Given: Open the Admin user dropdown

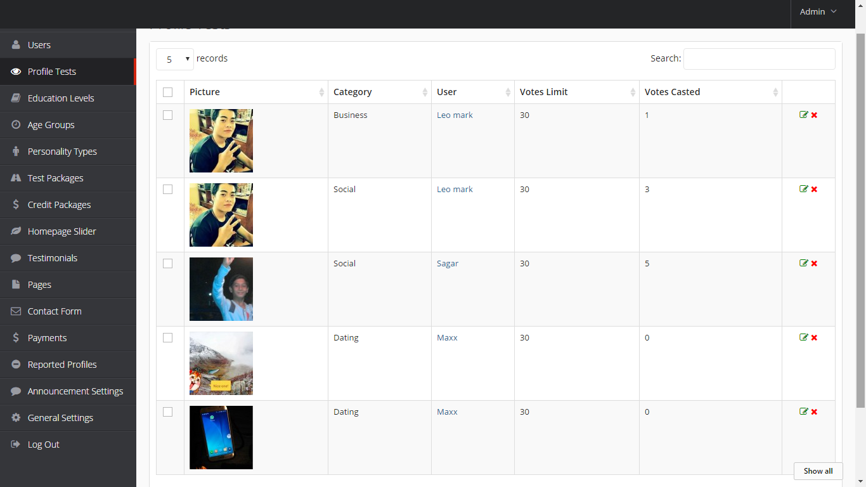Looking at the screenshot, I should (818, 12).
